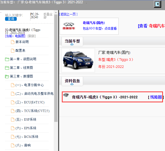The width and height of the screenshot is (165, 151).
Task: Click the 厂家:奇瑞汽车(国内) text
Action: pos(114,52)
